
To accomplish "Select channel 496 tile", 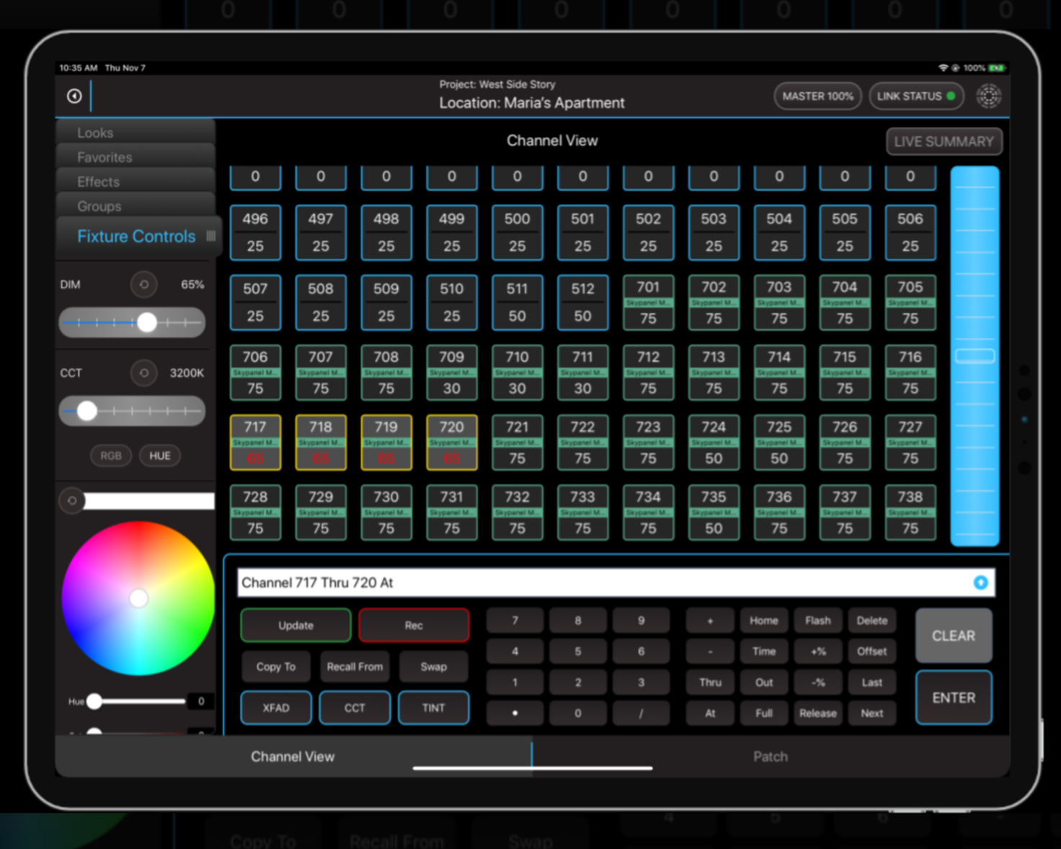I will click(255, 232).
